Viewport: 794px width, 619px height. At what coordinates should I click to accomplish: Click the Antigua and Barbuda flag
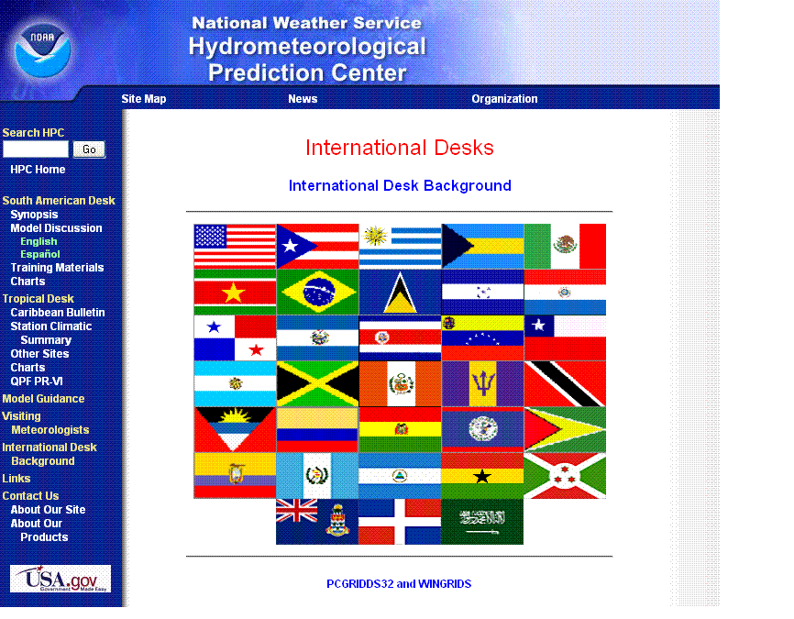pyautogui.click(x=235, y=429)
